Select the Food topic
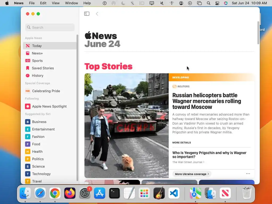Screen dimensions: 272x204 pyautogui.click(x=50, y=144)
